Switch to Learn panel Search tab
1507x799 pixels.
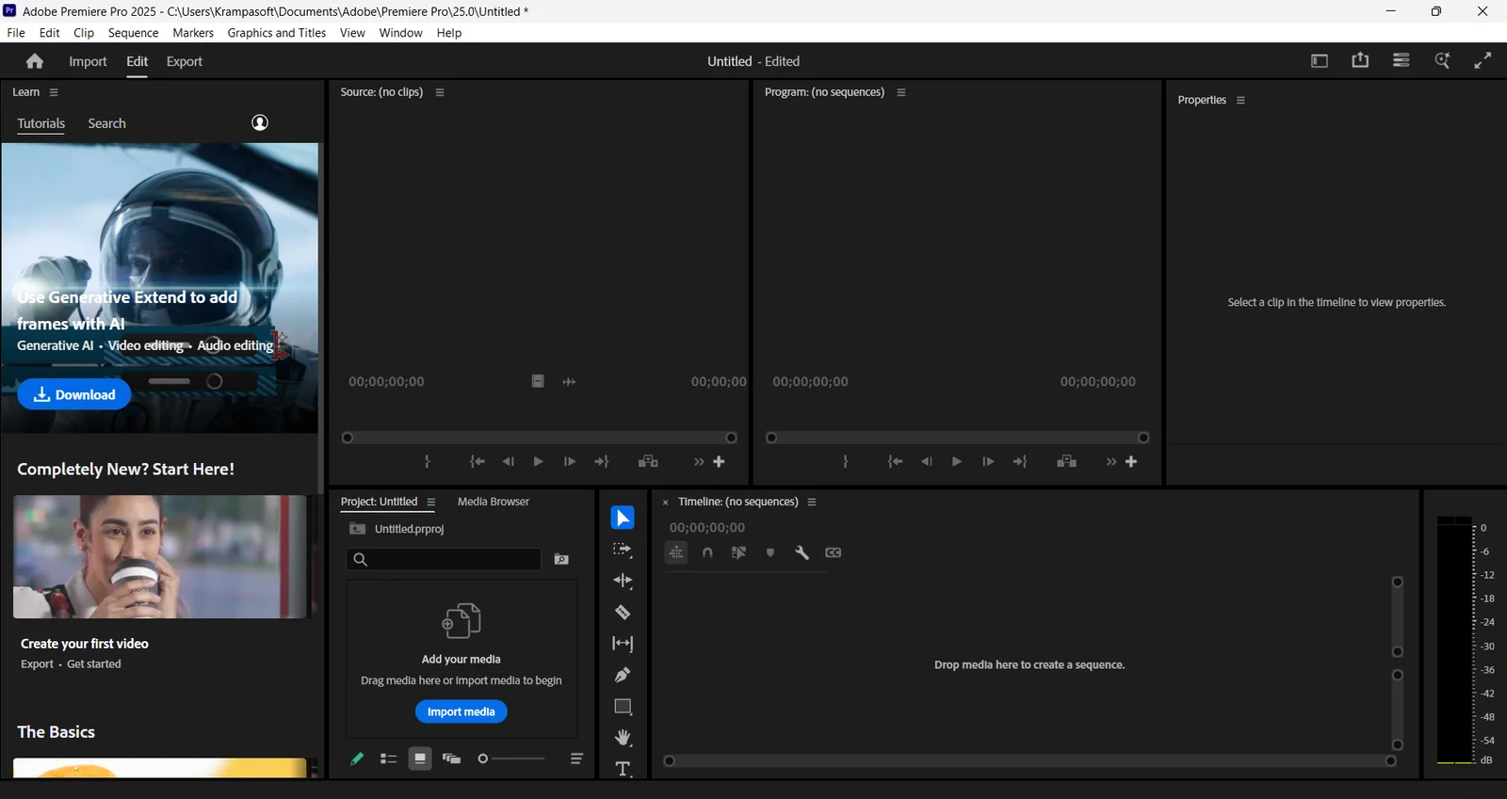106,123
